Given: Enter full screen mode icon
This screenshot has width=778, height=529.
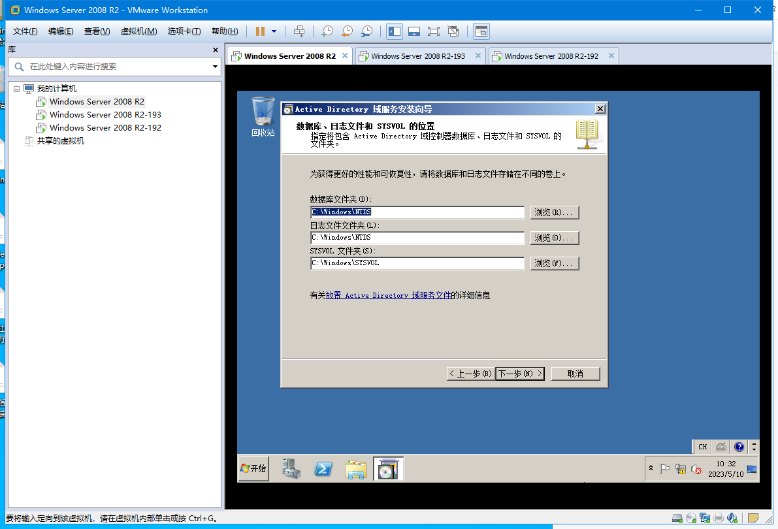Looking at the screenshot, I should coord(433,31).
